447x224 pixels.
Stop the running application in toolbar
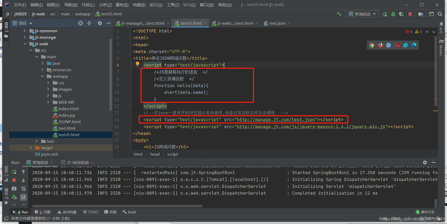coord(410,14)
